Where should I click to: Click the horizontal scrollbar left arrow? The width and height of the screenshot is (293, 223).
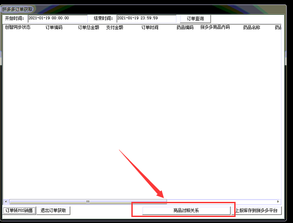tap(6, 202)
